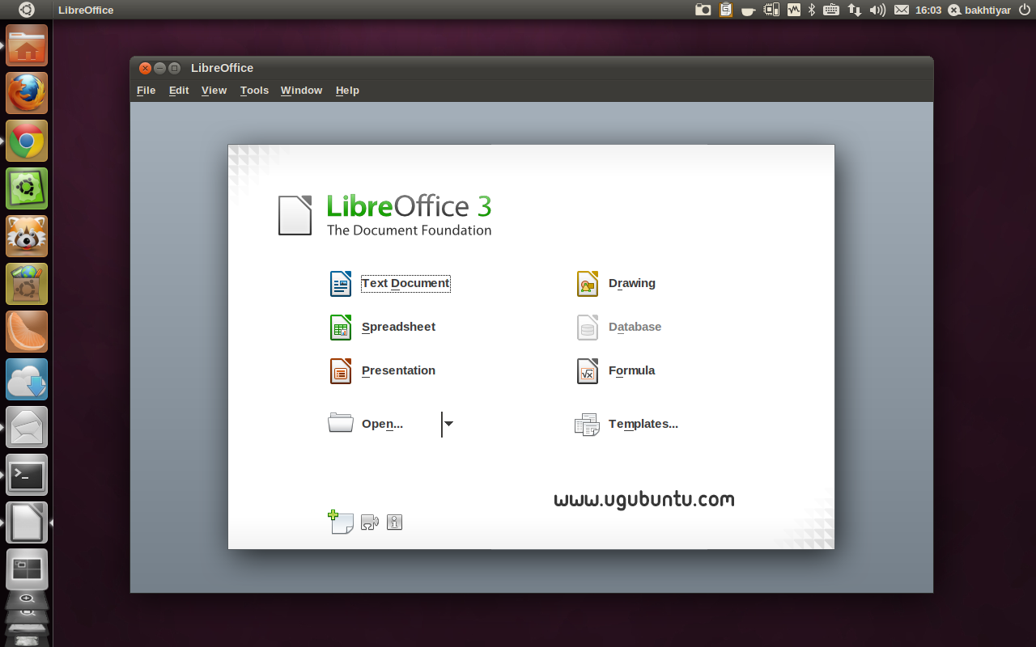Open Ubuntu Software Center in the launcher
Image resolution: width=1036 pixels, height=647 pixels.
tap(27, 284)
